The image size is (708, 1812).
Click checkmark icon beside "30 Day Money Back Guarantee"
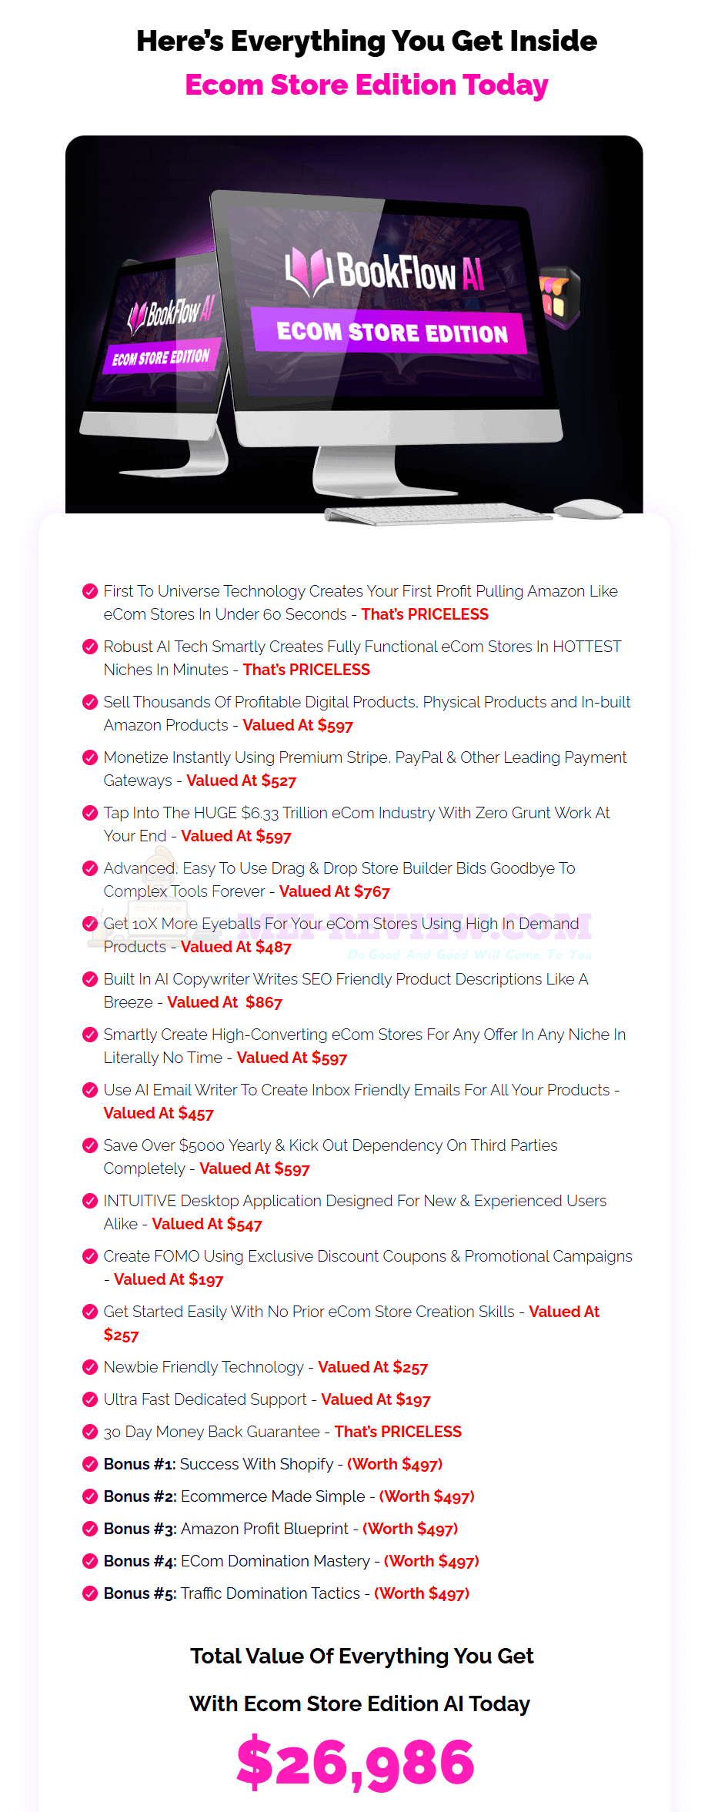(x=89, y=1432)
